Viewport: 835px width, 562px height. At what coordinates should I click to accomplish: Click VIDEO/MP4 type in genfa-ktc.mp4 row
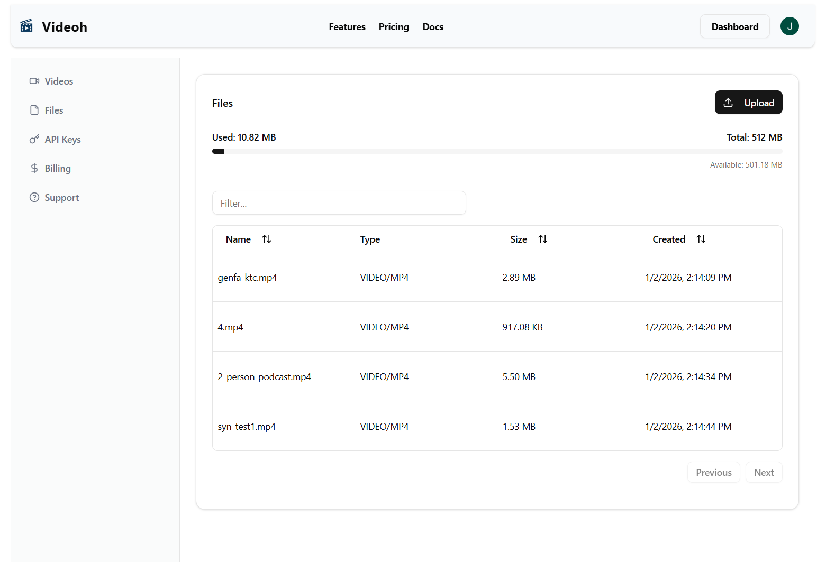pos(384,277)
